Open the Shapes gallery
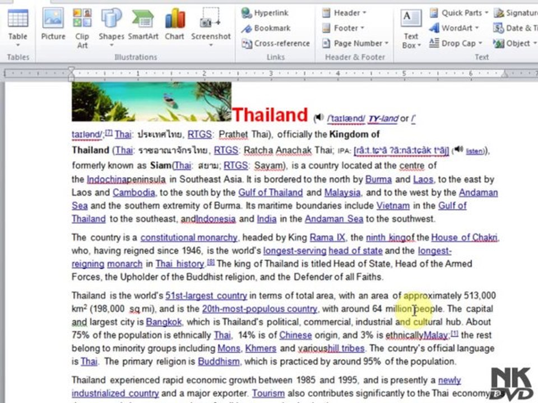Viewport: 538px width, 403px height. [111, 28]
